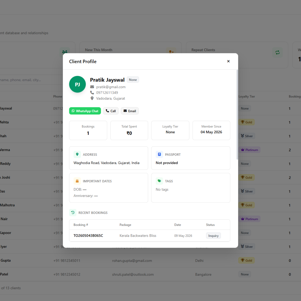Open WhatsApp Chat with Pratik Jayswal
Image resolution: width=301 pixels, height=301 pixels.
[x=85, y=111]
